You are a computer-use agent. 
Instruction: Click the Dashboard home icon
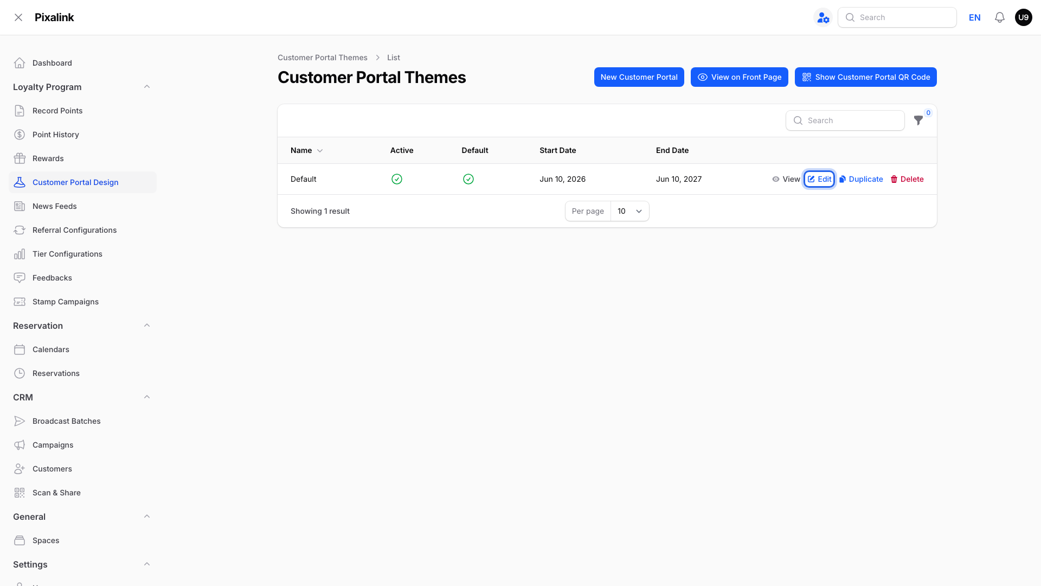[x=20, y=63]
